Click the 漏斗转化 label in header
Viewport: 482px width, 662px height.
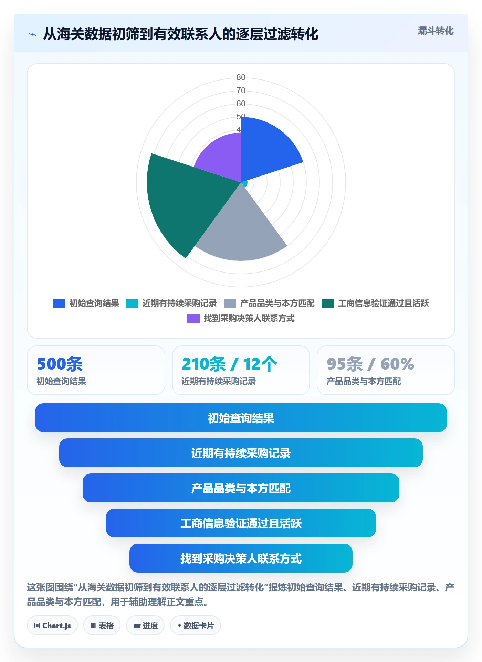436,31
